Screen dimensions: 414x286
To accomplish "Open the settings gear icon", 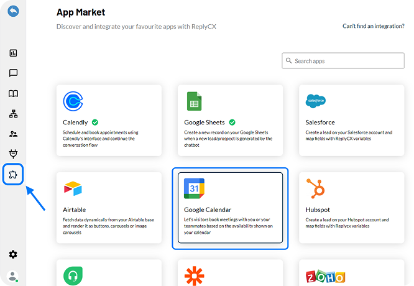I will click(13, 254).
